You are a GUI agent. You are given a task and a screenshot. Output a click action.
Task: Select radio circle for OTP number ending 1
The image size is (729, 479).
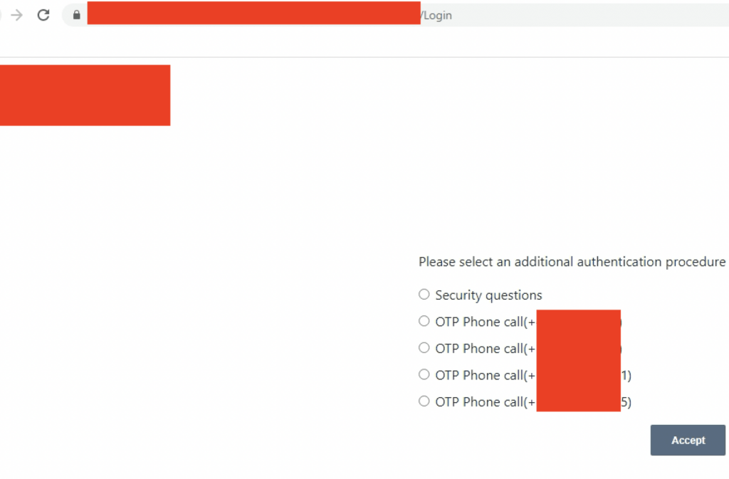pyautogui.click(x=424, y=374)
